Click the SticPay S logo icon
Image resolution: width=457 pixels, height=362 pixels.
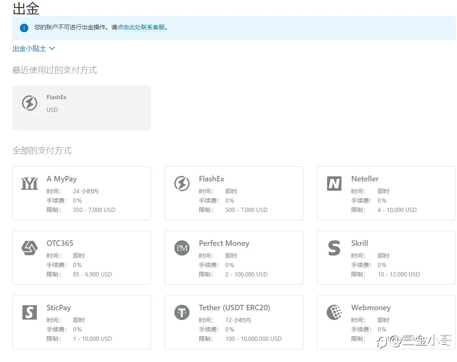click(x=30, y=312)
